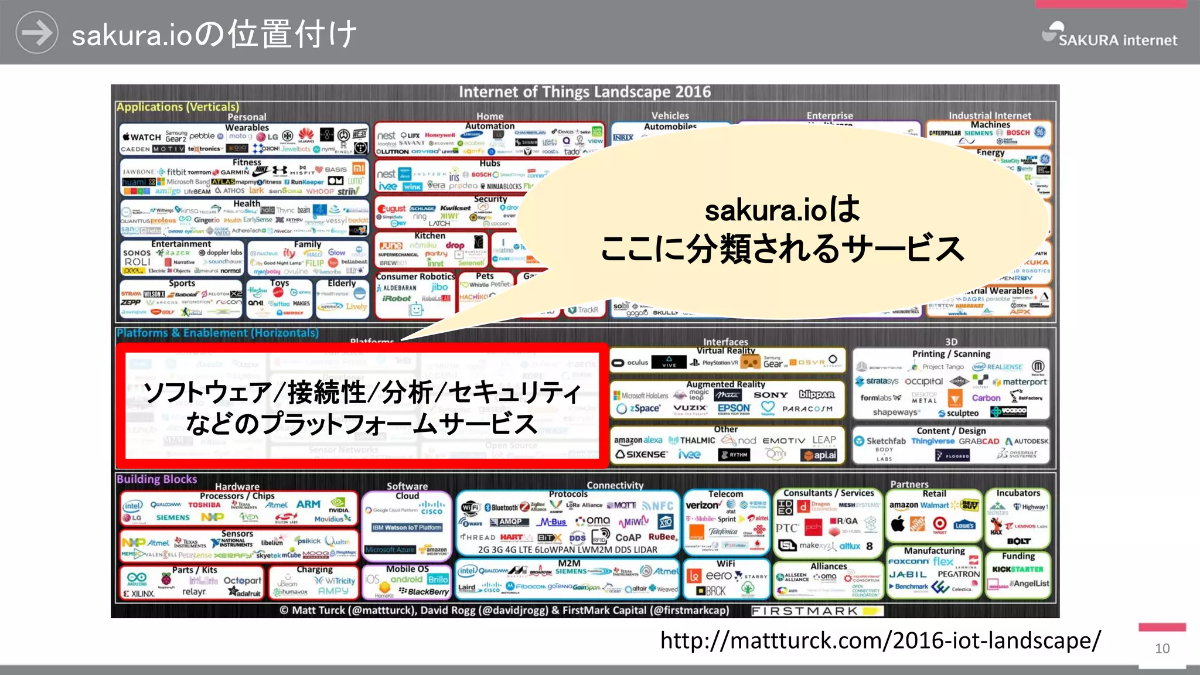Click the EPSON logo
The width and height of the screenshot is (1200, 675).
(734, 408)
